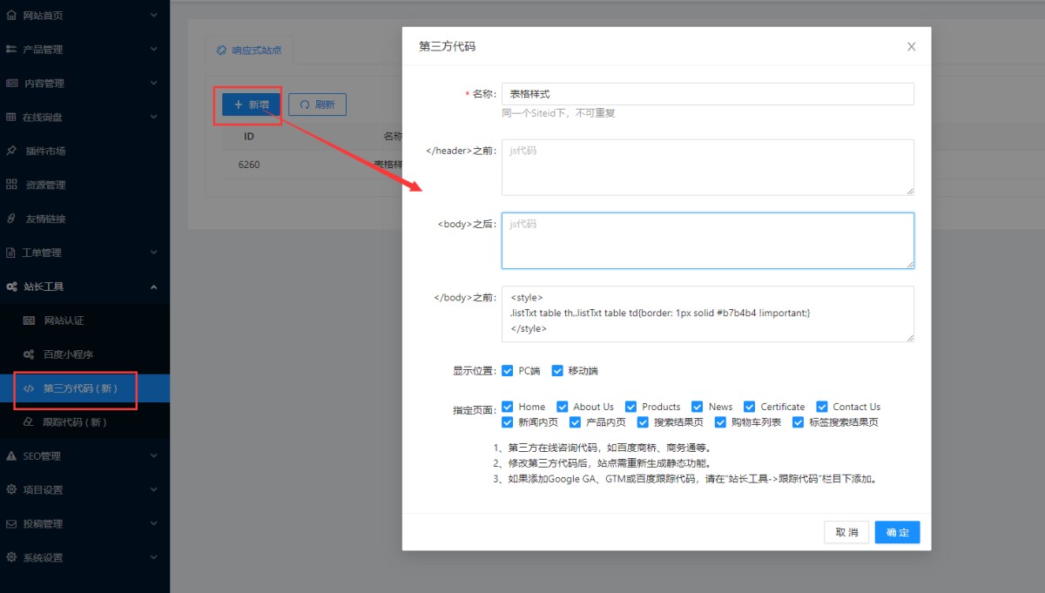Collapse the 站长工具 menu chevron
The width and height of the screenshot is (1045, 593).
tap(153, 286)
